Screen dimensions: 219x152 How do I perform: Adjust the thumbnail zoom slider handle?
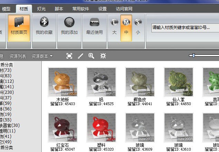tap(194, 55)
